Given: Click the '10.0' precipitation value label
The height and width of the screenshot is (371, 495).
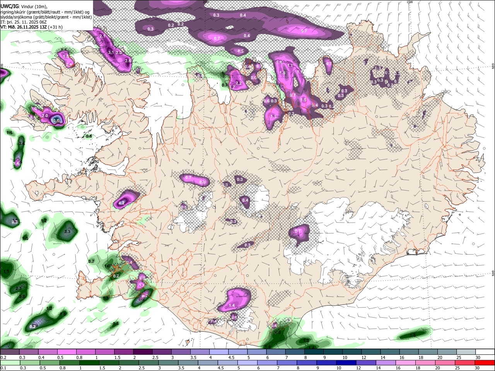Looking at the screenshot, I should (55, 121).
